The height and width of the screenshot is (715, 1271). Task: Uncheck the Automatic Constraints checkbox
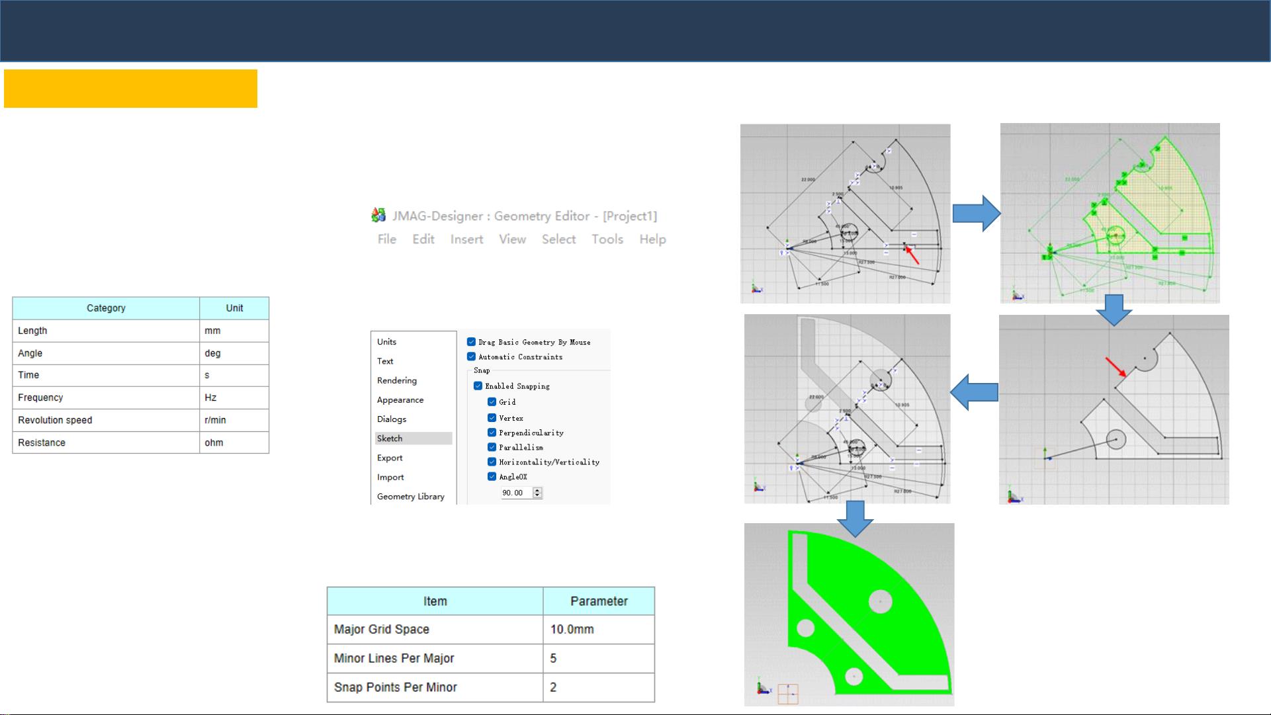tap(471, 357)
